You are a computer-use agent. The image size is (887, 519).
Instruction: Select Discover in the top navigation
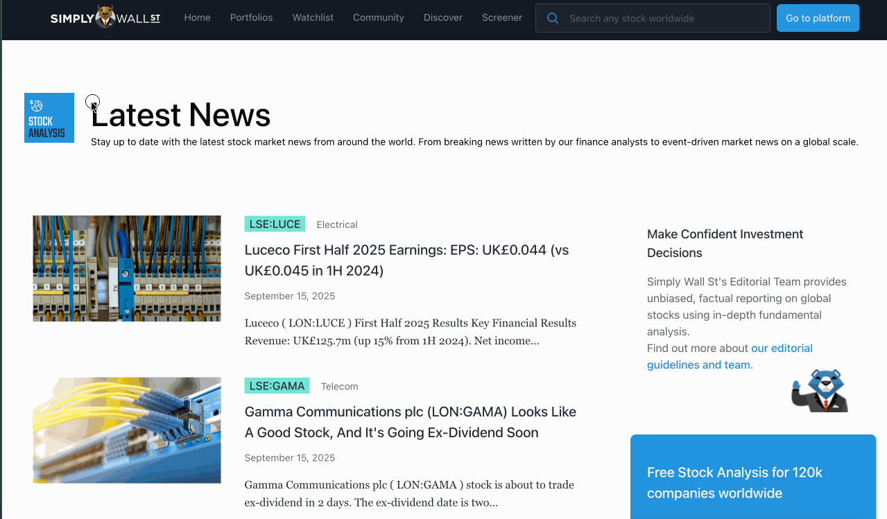pos(443,18)
